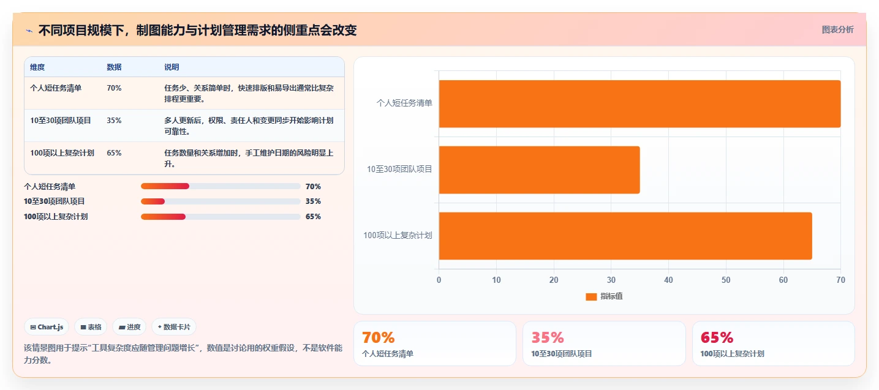This screenshot has height=390, width=879.
Task: Click progress list label 100项以上复杂计划
Action: coord(56,217)
